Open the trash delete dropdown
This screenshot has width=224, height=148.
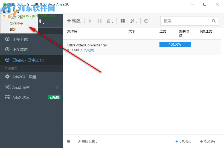pos(110,21)
